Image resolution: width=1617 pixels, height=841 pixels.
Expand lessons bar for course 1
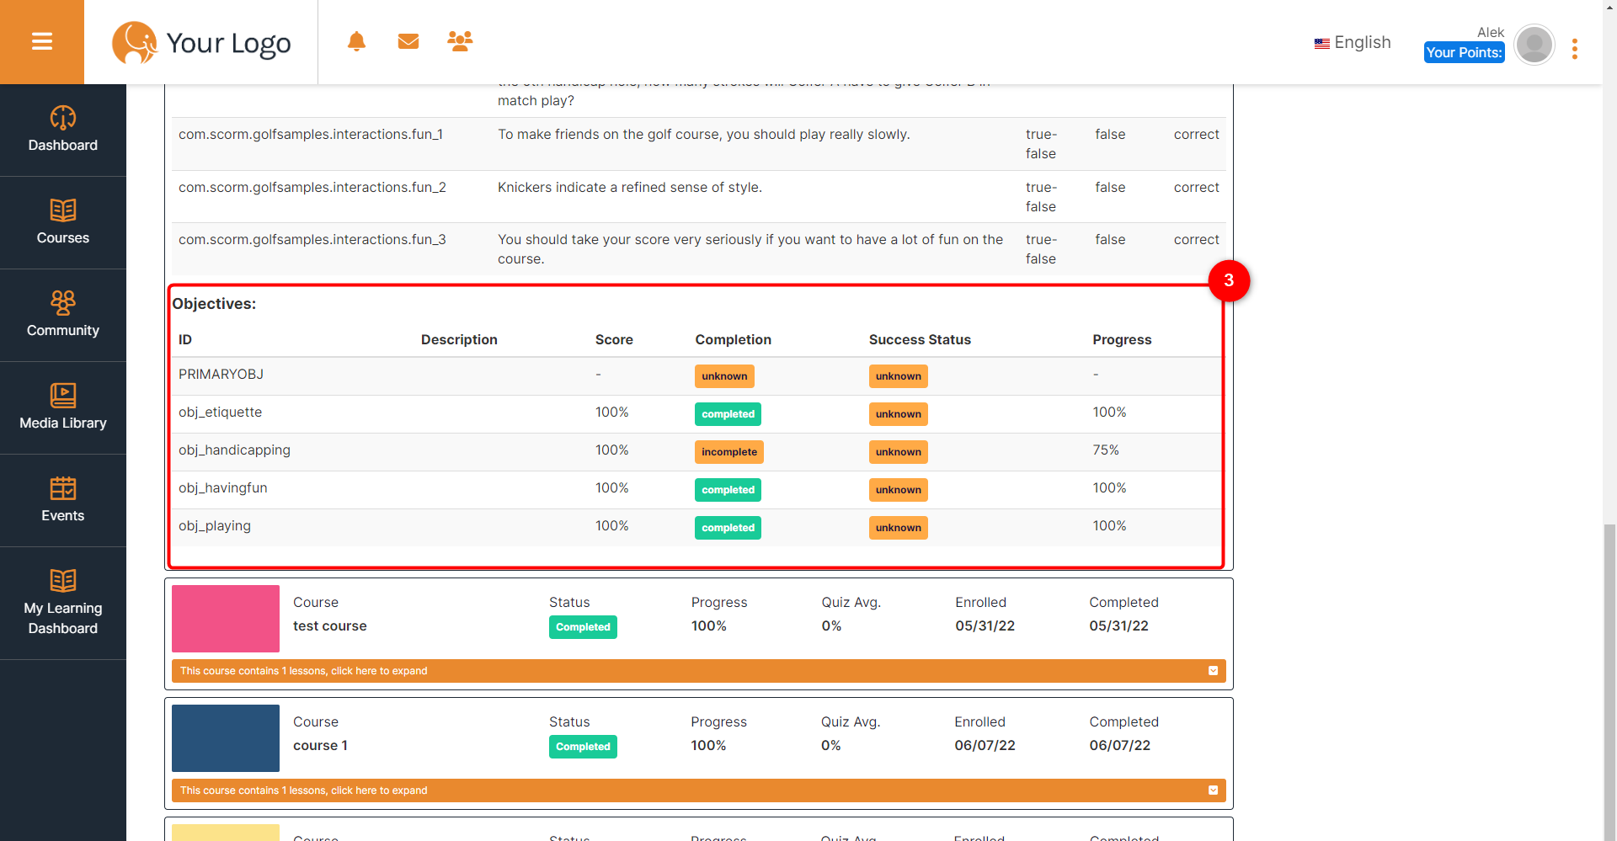pos(698,790)
